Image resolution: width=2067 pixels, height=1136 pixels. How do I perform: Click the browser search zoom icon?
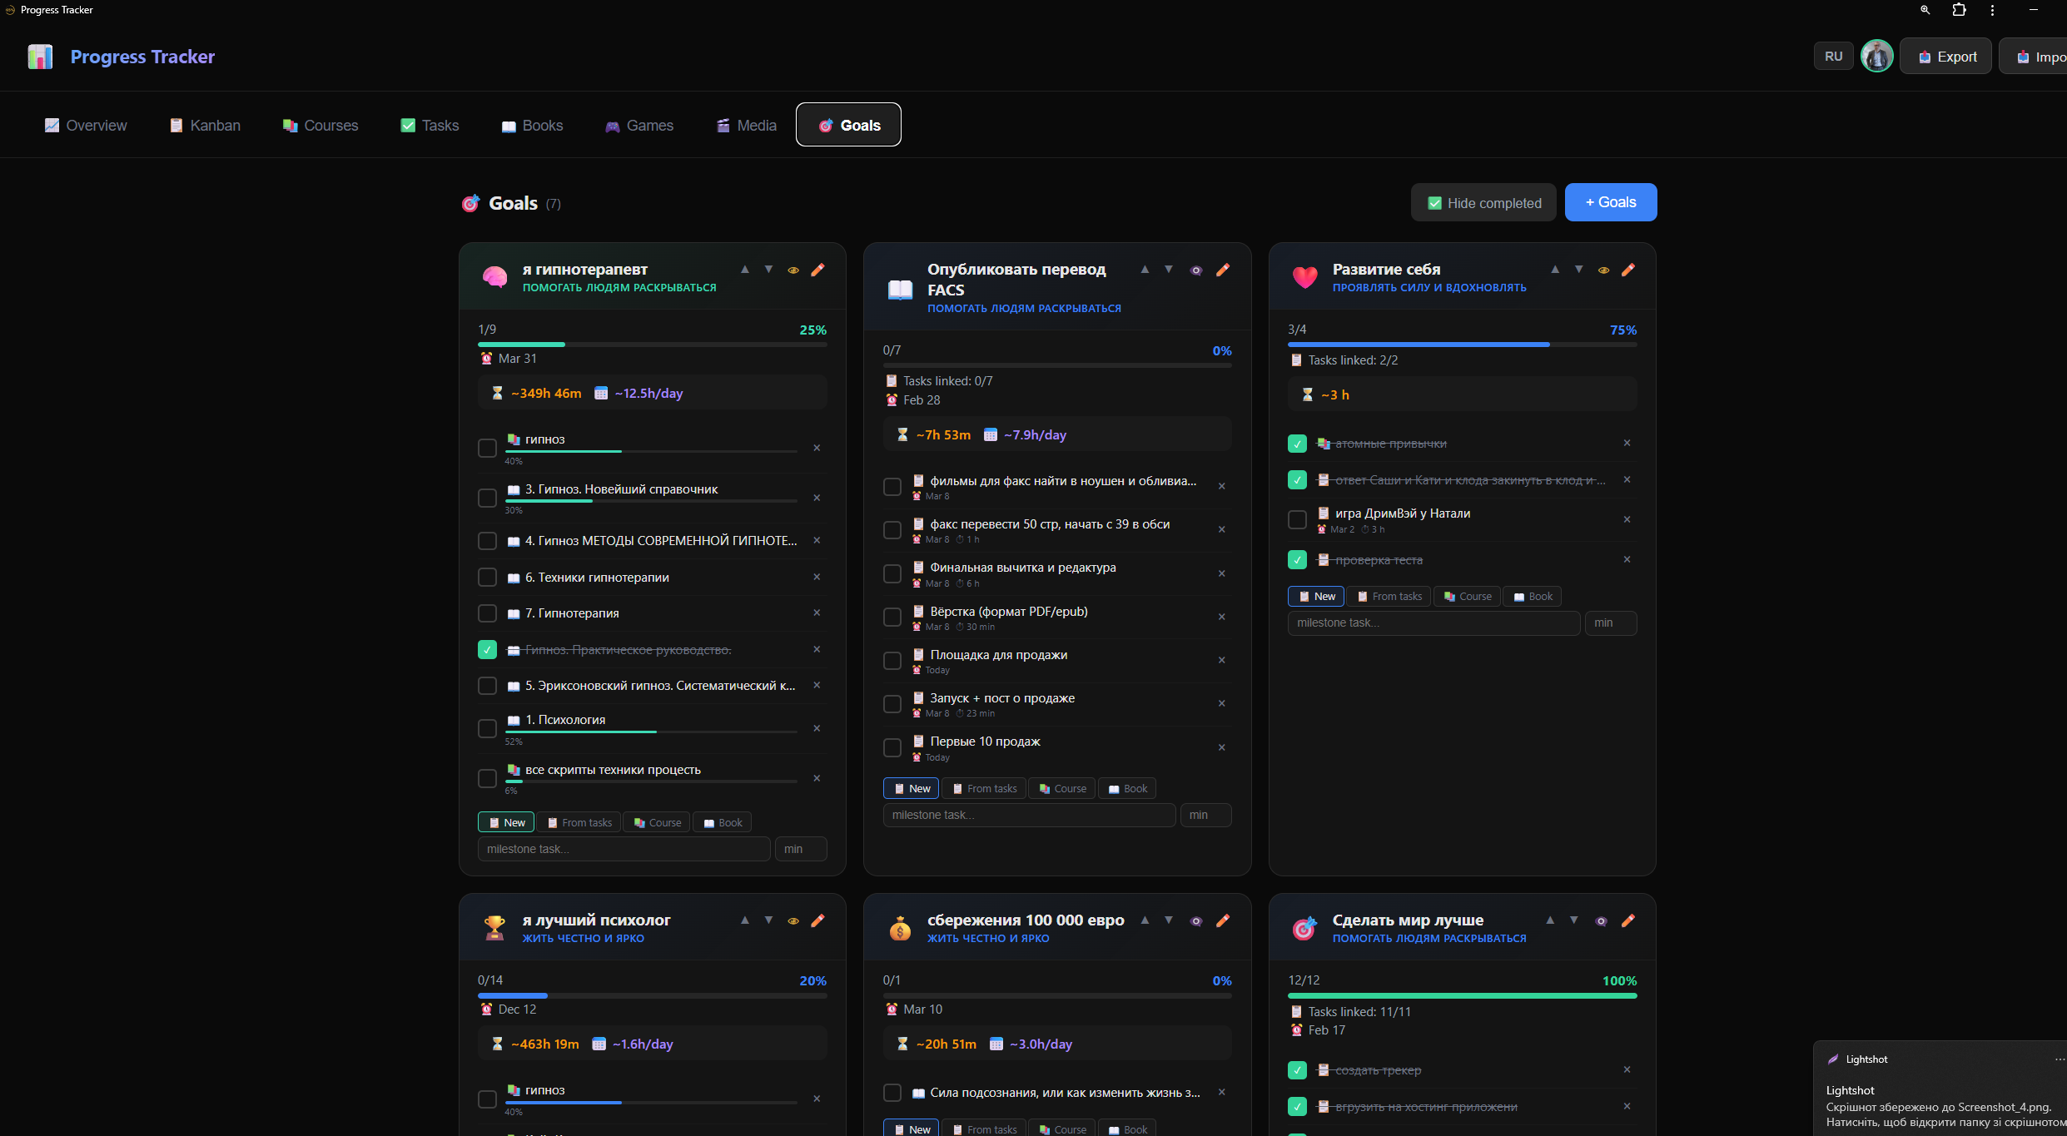1925,10
